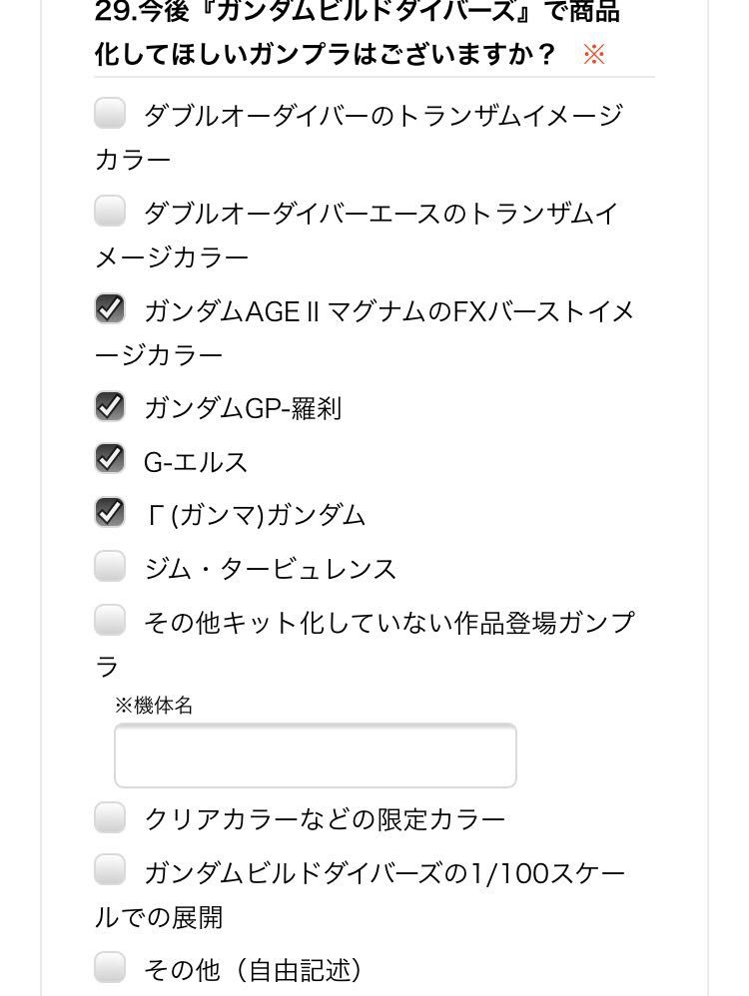Enable the ジム・タービュレンス checkbox

point(110,567)
